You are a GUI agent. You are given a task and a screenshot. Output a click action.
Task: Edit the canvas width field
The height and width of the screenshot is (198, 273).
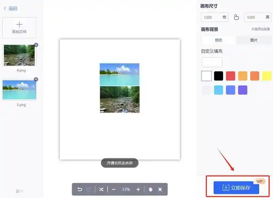(x=214, y=17)
